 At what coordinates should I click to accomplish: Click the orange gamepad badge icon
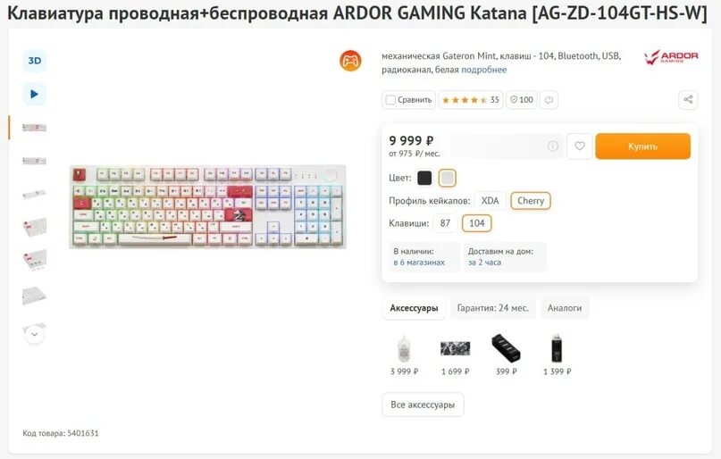tap(350, 61)
